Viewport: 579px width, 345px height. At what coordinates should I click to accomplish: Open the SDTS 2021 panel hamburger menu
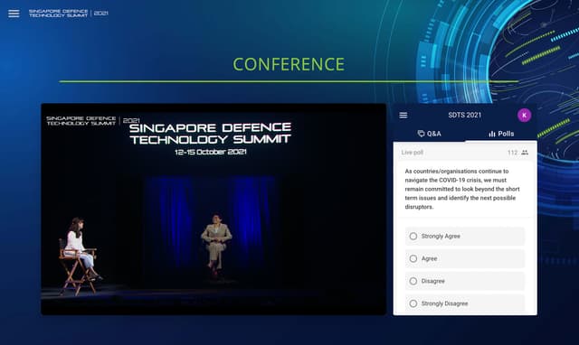[403, 116]
